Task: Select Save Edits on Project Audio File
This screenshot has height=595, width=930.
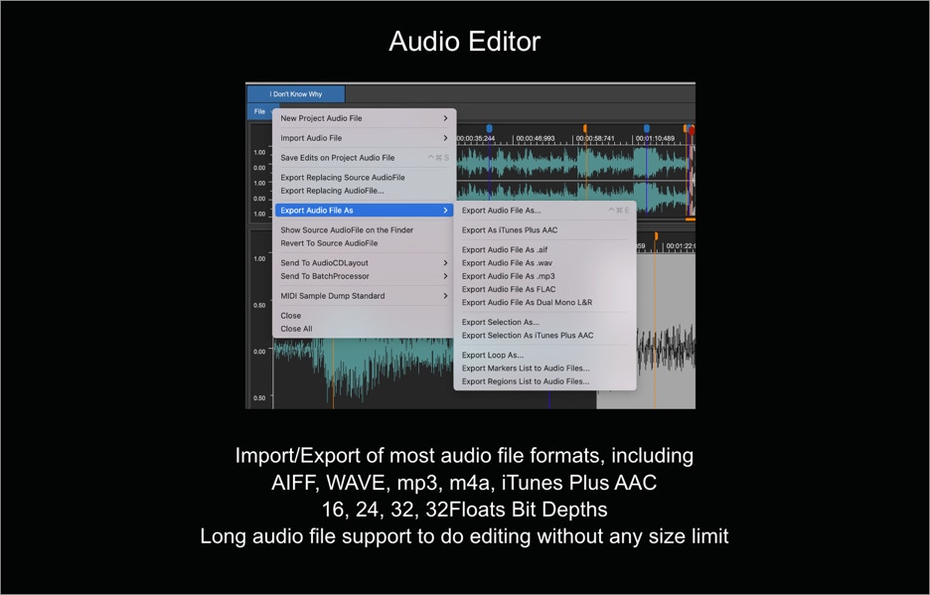Action: (x=337, y=158)
